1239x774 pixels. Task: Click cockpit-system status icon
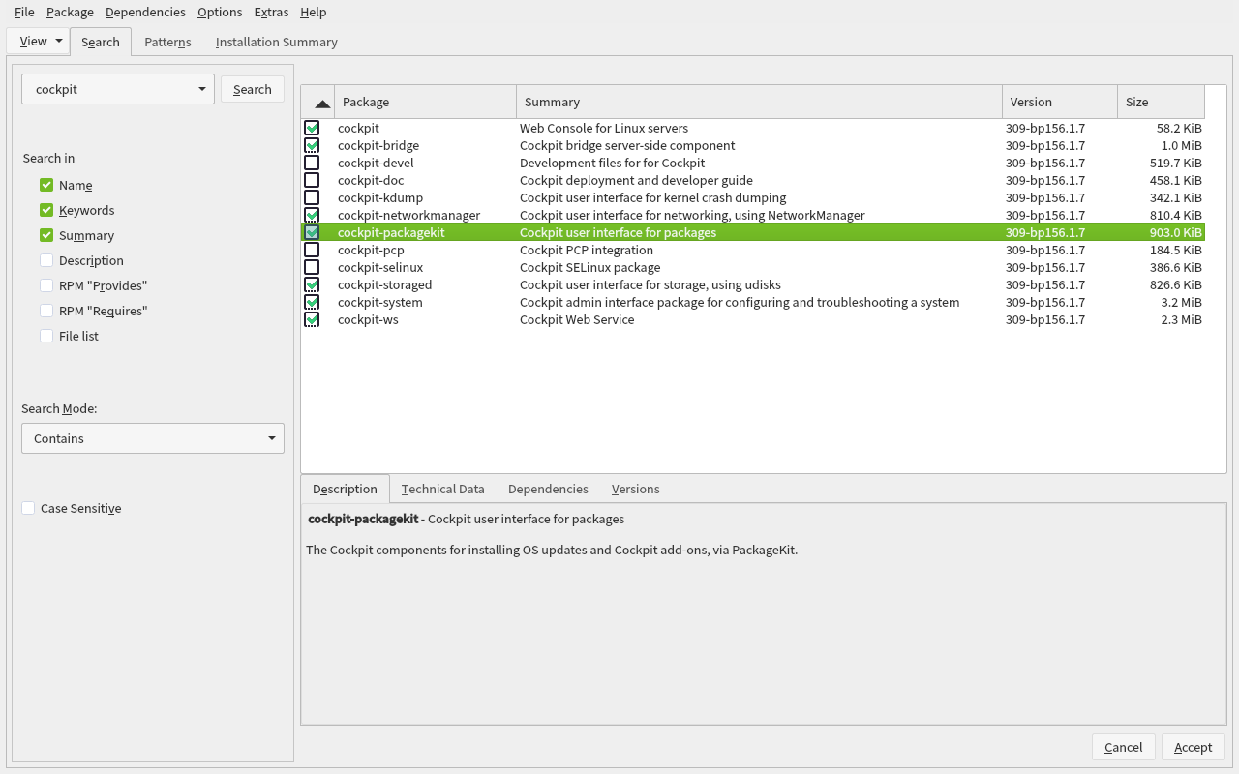312,302
